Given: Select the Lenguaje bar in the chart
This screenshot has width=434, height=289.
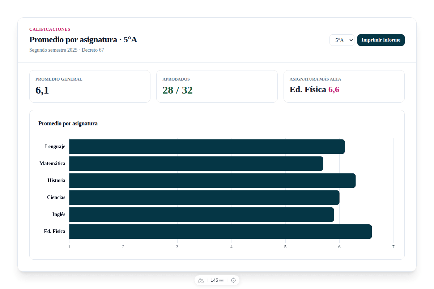Looking at the screenshot, I should pyautogui.click(x=207, y=147).
